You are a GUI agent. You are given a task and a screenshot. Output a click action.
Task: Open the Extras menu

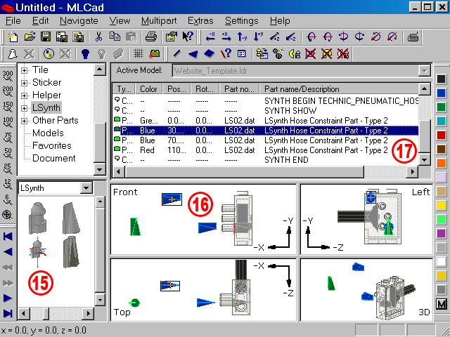(x=200, y=21)
